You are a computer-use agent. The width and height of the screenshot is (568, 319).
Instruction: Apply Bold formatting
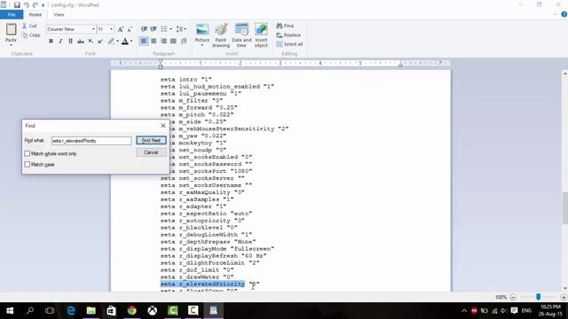click(x=51, y=42)
